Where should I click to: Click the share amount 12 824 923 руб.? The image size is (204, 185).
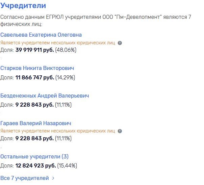click(34, 166)
